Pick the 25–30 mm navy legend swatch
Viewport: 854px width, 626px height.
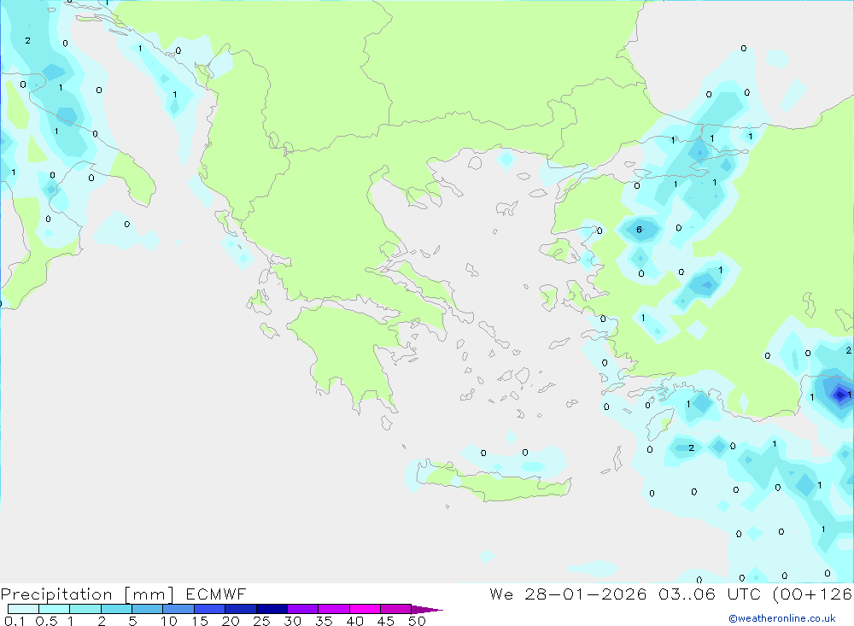[x=272, y=609]
